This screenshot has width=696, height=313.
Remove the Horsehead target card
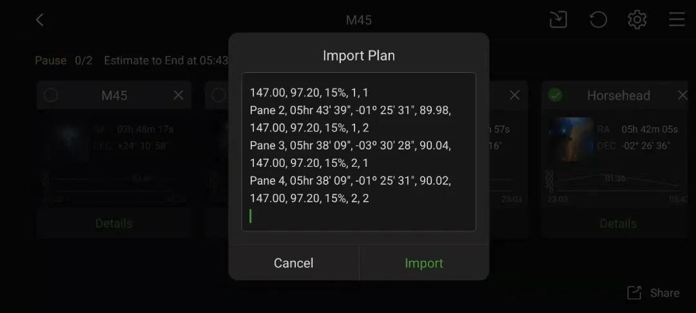click(682, 95)
